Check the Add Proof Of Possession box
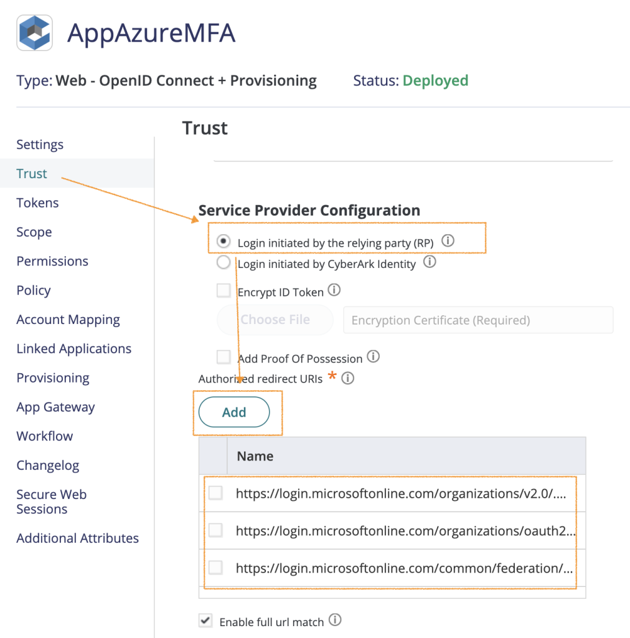This screenshot has height=638, width=630. 223,358
